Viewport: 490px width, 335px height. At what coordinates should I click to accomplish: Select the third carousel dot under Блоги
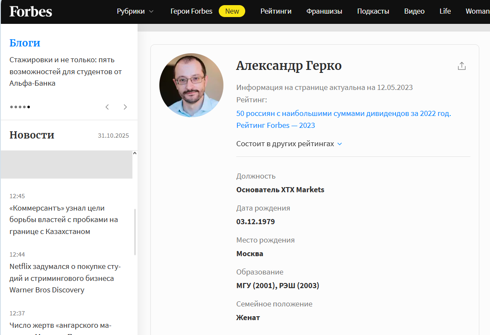(19, 107)
